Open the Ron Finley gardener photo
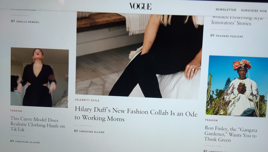268x152 pixels. click(237, 86)
